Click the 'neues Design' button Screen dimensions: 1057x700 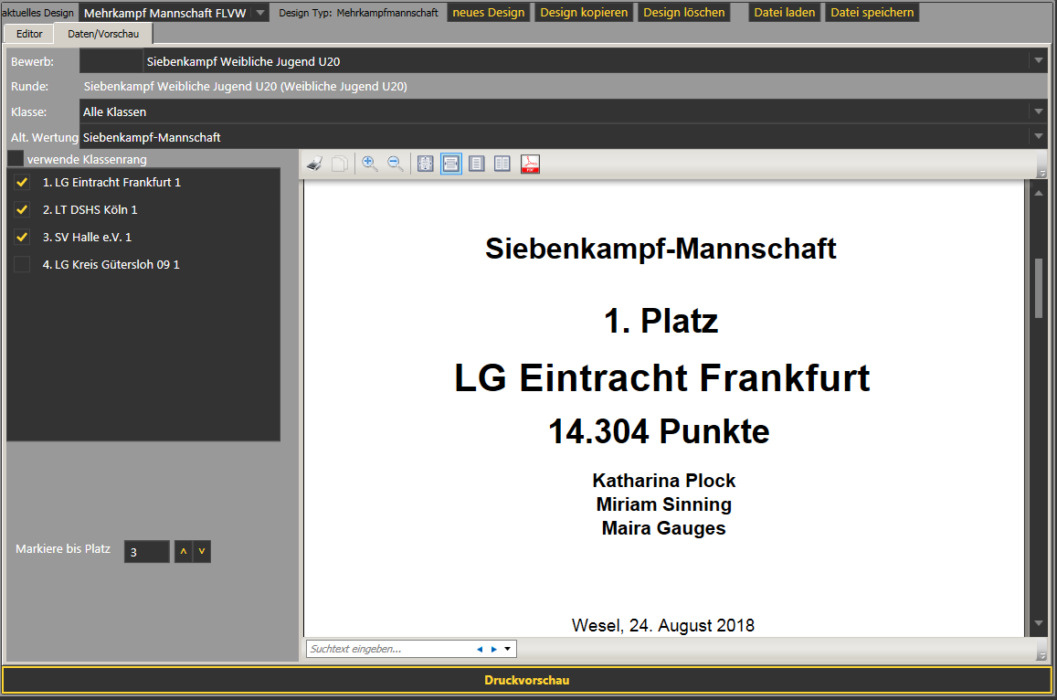(x=489, y=13)
